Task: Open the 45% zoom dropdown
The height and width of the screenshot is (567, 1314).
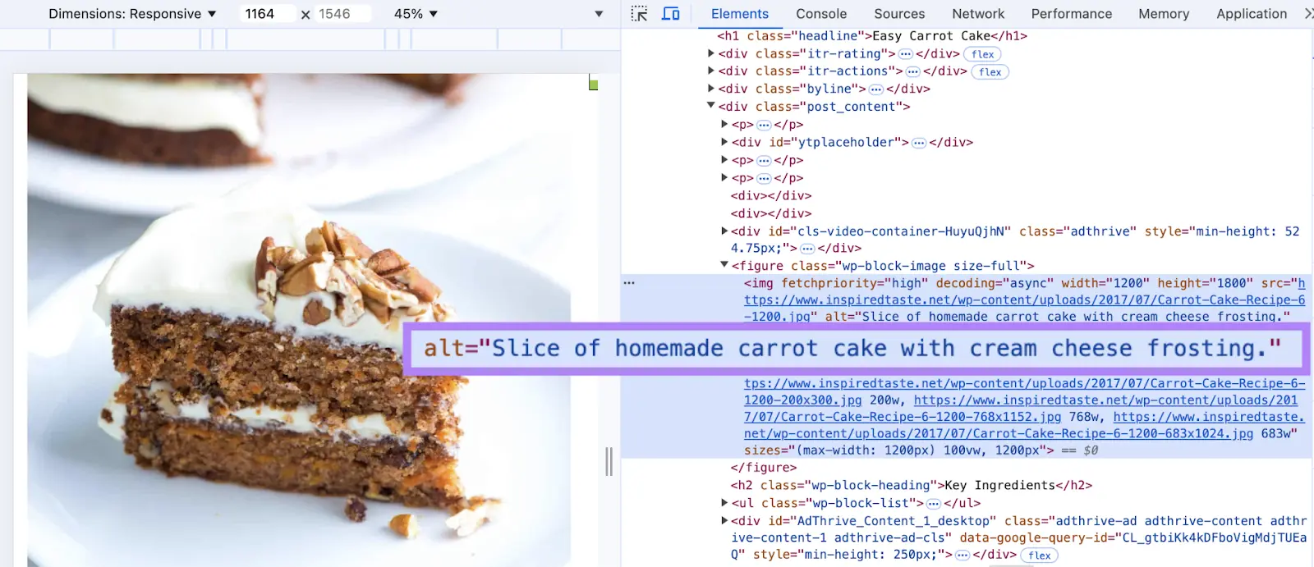Action: click(416, 14)
